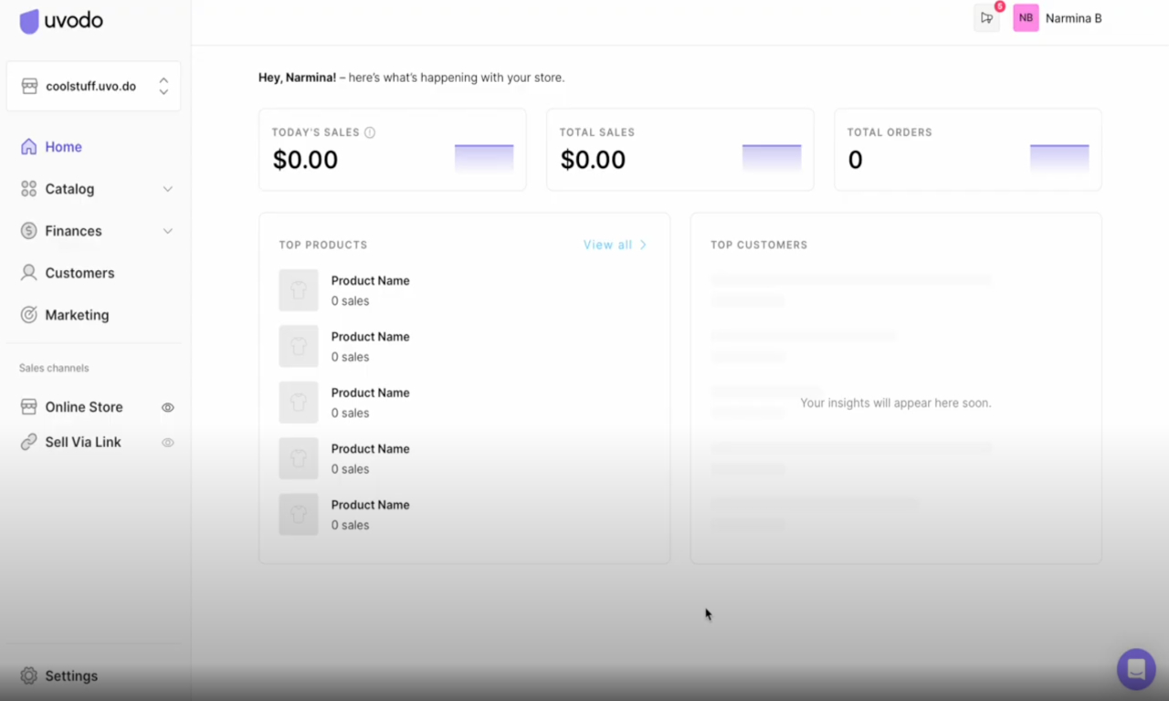Image resolution: width=1169 pixels, height=701 pixels.
Task: Click the Finances dollar icon
Action: click(28, 231)
